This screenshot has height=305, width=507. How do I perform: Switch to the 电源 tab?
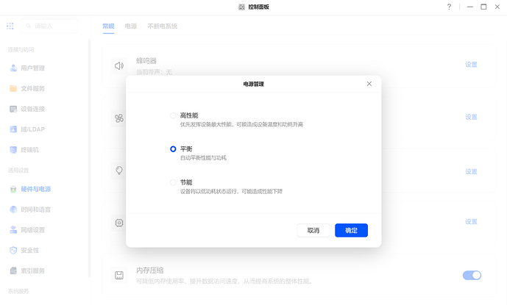(131, 26)
